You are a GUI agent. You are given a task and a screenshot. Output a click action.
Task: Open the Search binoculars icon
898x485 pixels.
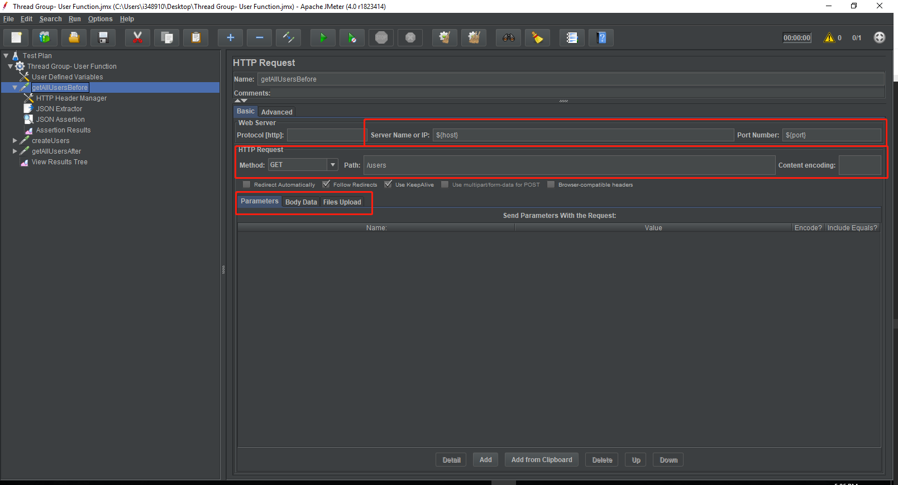click(x=508, y=37)
